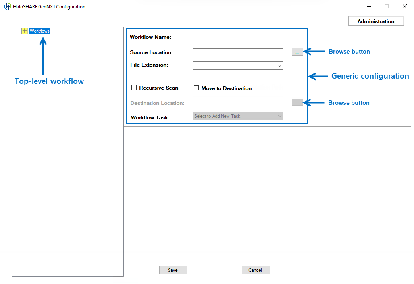Click the Destination Location label
414x284 pixels.
pyautogui.click(x=157, y=103)
